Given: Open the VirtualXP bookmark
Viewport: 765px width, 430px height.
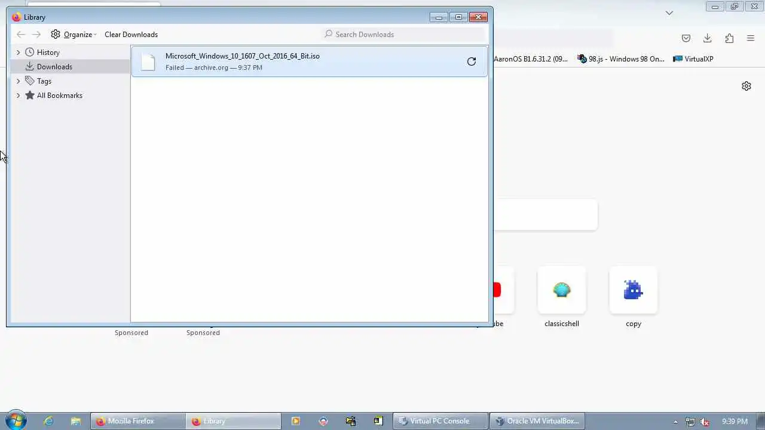Looking at the screenshot, I should (693, 59).
